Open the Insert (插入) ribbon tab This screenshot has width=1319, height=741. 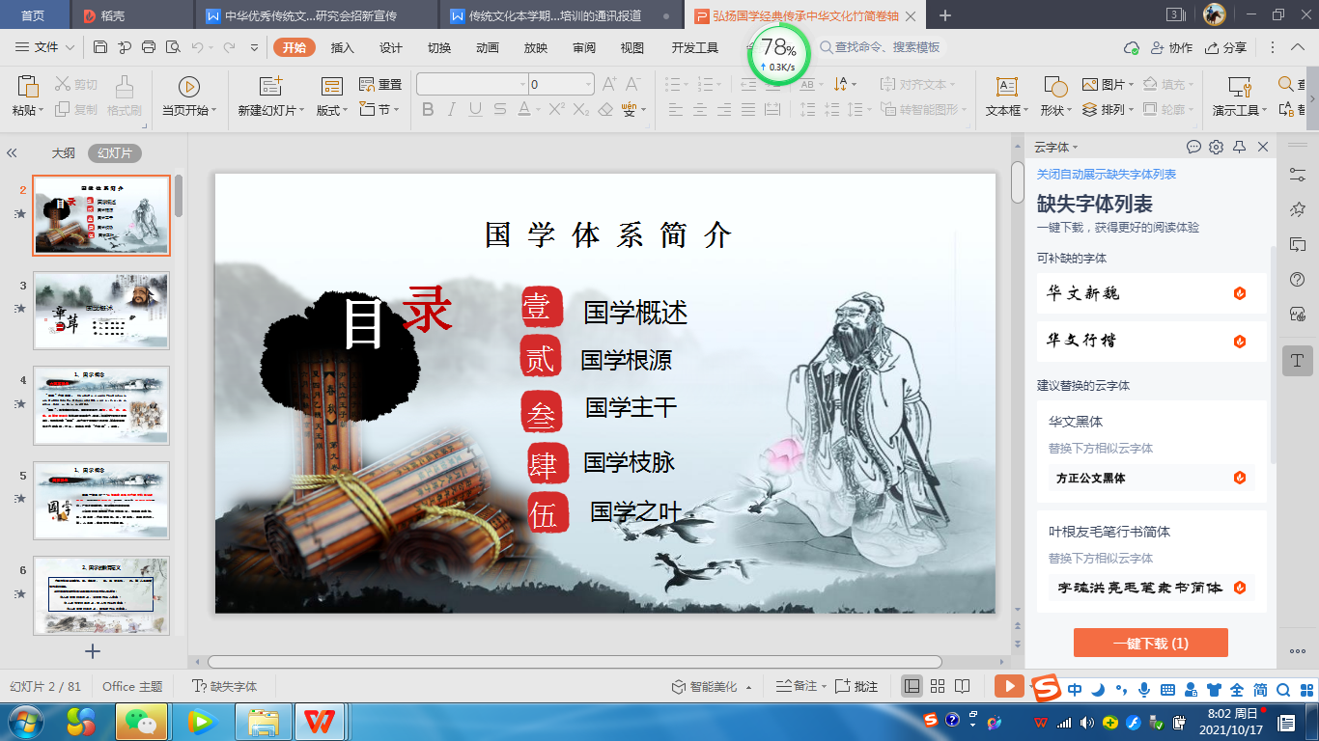tap(343, 48)
